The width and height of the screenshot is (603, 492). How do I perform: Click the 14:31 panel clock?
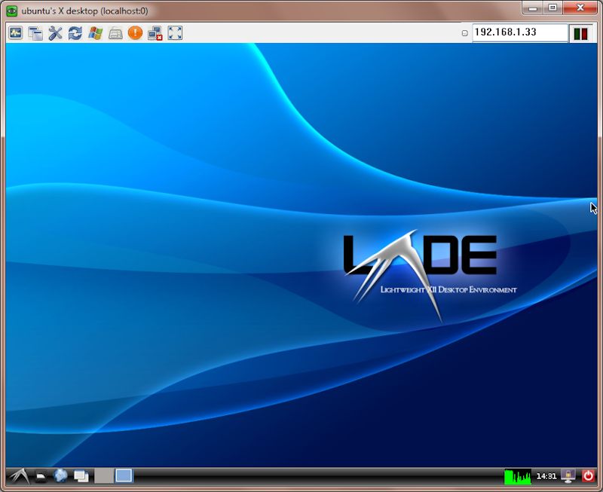pyautogui.click(x=546, y=476)
